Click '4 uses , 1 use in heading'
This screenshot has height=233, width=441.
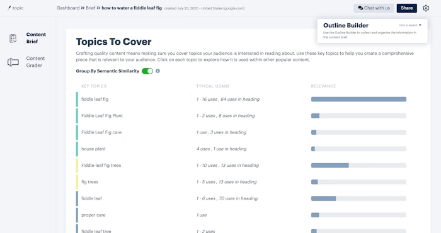221,149
